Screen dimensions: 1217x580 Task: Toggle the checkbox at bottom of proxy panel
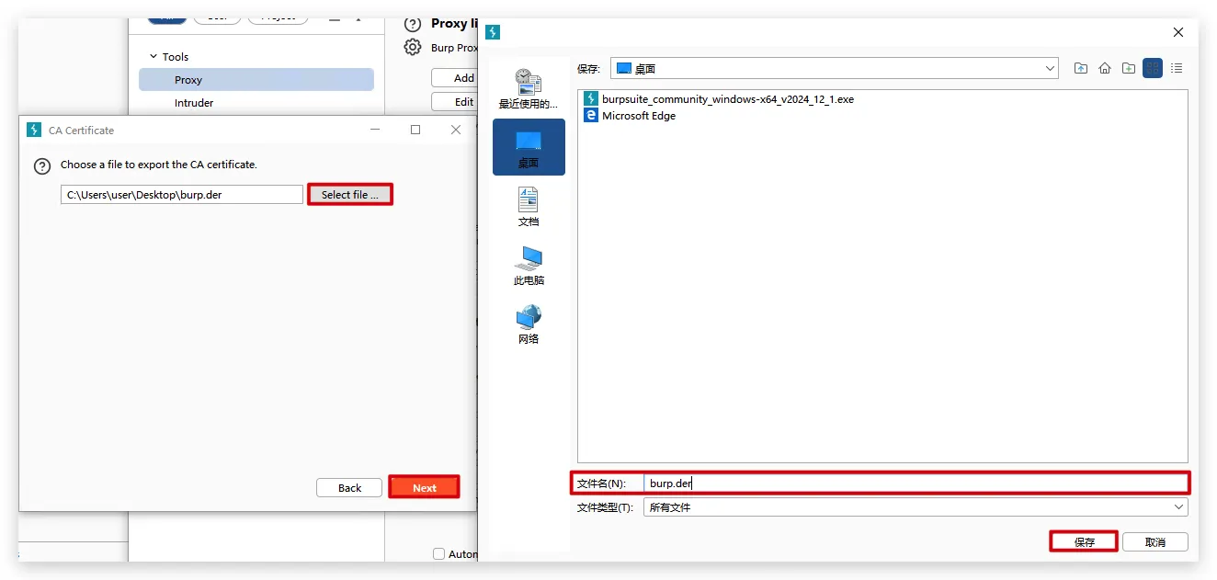[x=438, y=553]
